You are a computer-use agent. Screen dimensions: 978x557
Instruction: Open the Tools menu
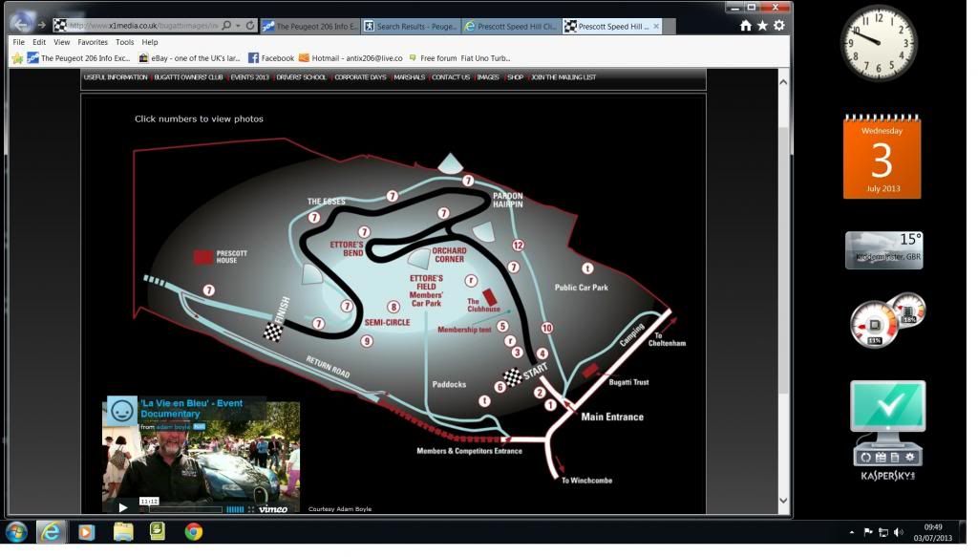125,42
